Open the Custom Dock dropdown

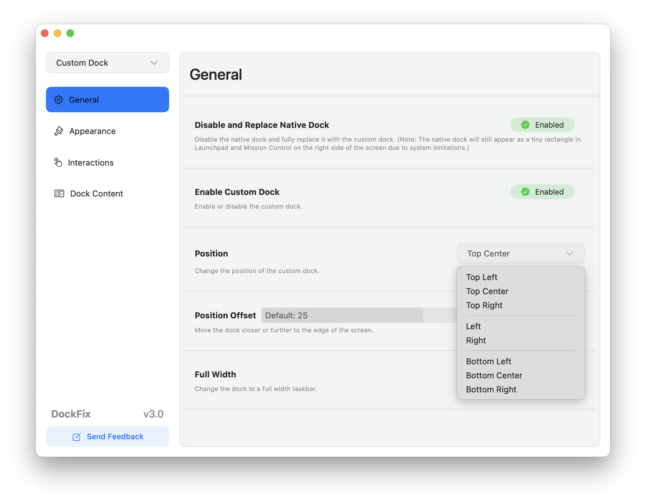pos(107,63)
